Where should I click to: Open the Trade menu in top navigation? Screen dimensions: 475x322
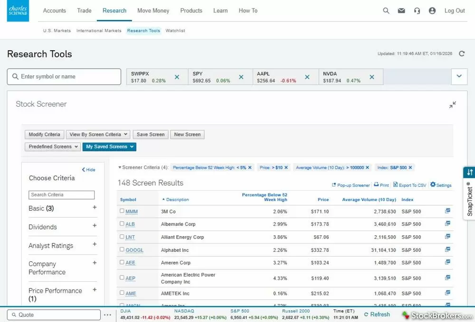(x=84, y=11)
